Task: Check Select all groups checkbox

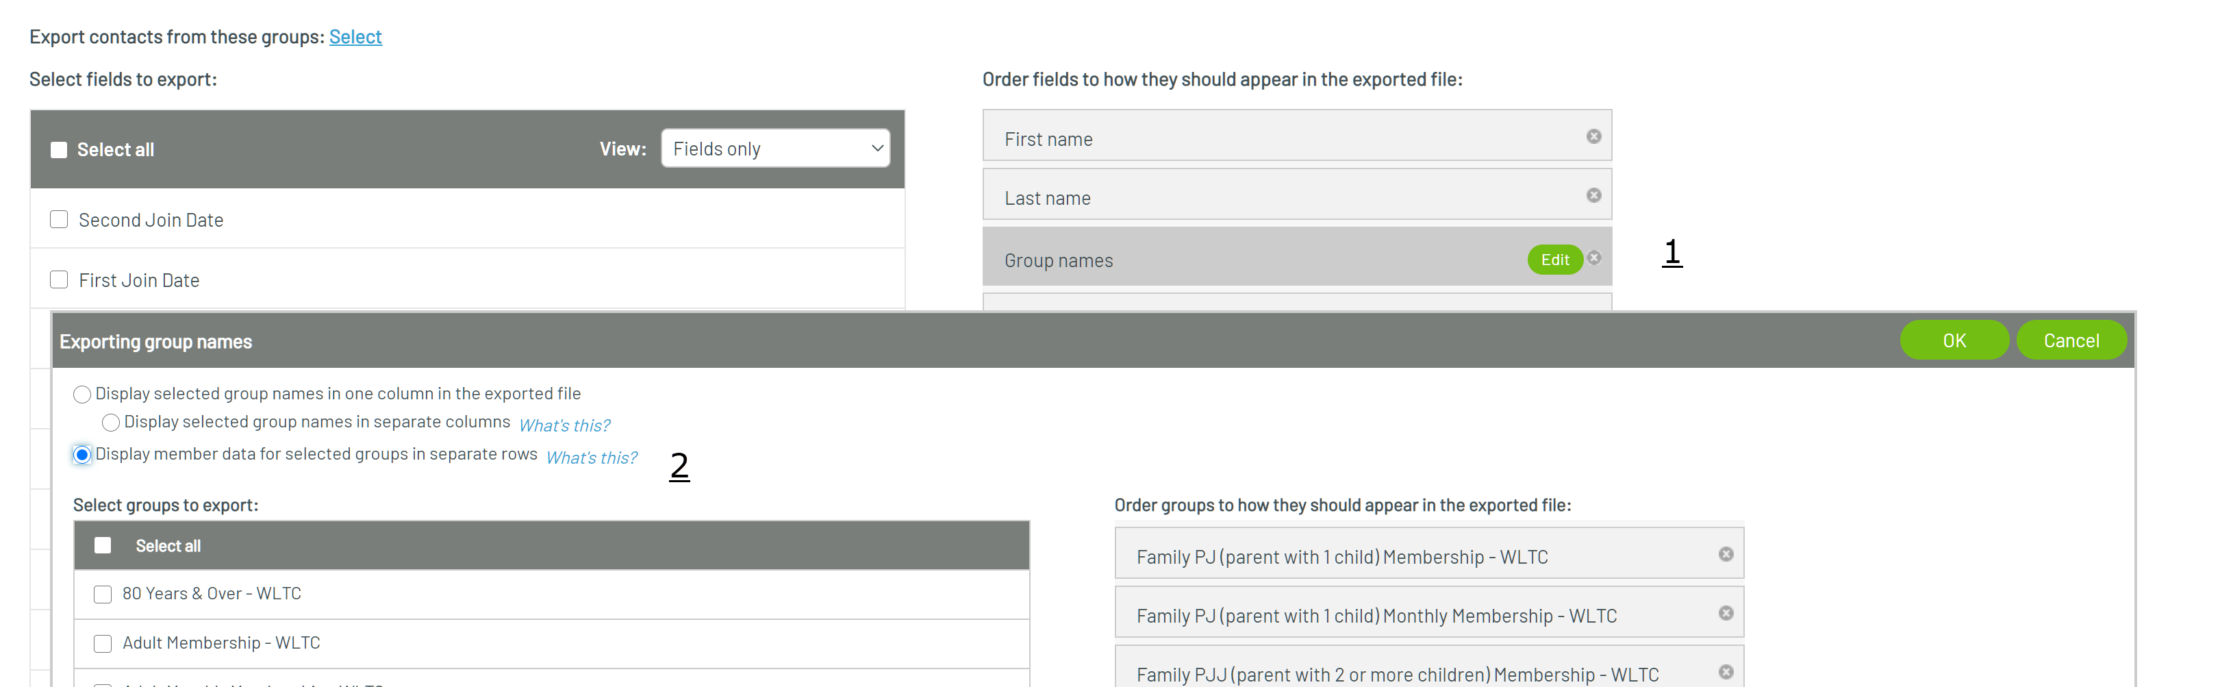Action: (103, 546)
